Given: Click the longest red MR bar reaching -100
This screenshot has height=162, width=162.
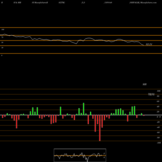Looking at the screenshot, I should pyautogui.click(x=100, y=128).
